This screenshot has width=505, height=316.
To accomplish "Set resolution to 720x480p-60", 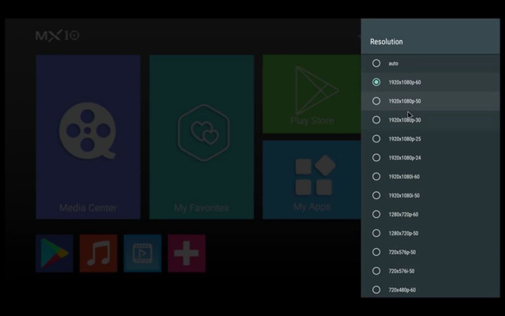I will pos(430,290).
